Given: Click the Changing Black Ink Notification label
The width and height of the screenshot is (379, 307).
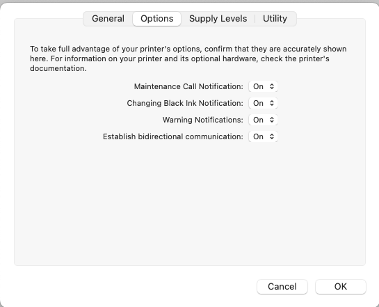Looking at the screenshot, I should point(185,103).
